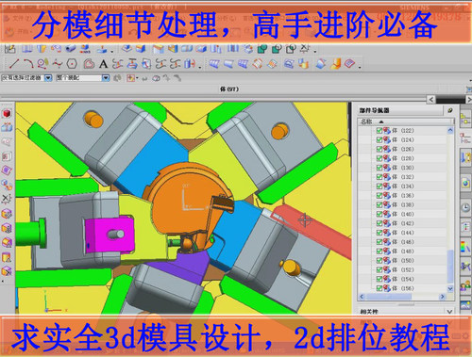Open the Entire Assembly scope dropdown

tap(106, 77)
